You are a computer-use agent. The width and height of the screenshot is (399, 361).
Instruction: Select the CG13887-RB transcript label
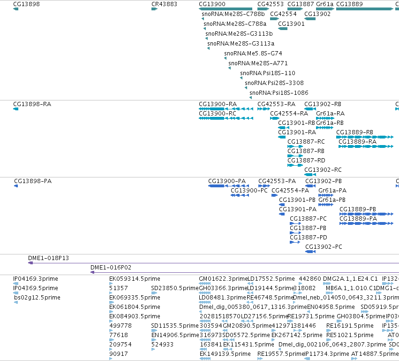pos(306,151)
